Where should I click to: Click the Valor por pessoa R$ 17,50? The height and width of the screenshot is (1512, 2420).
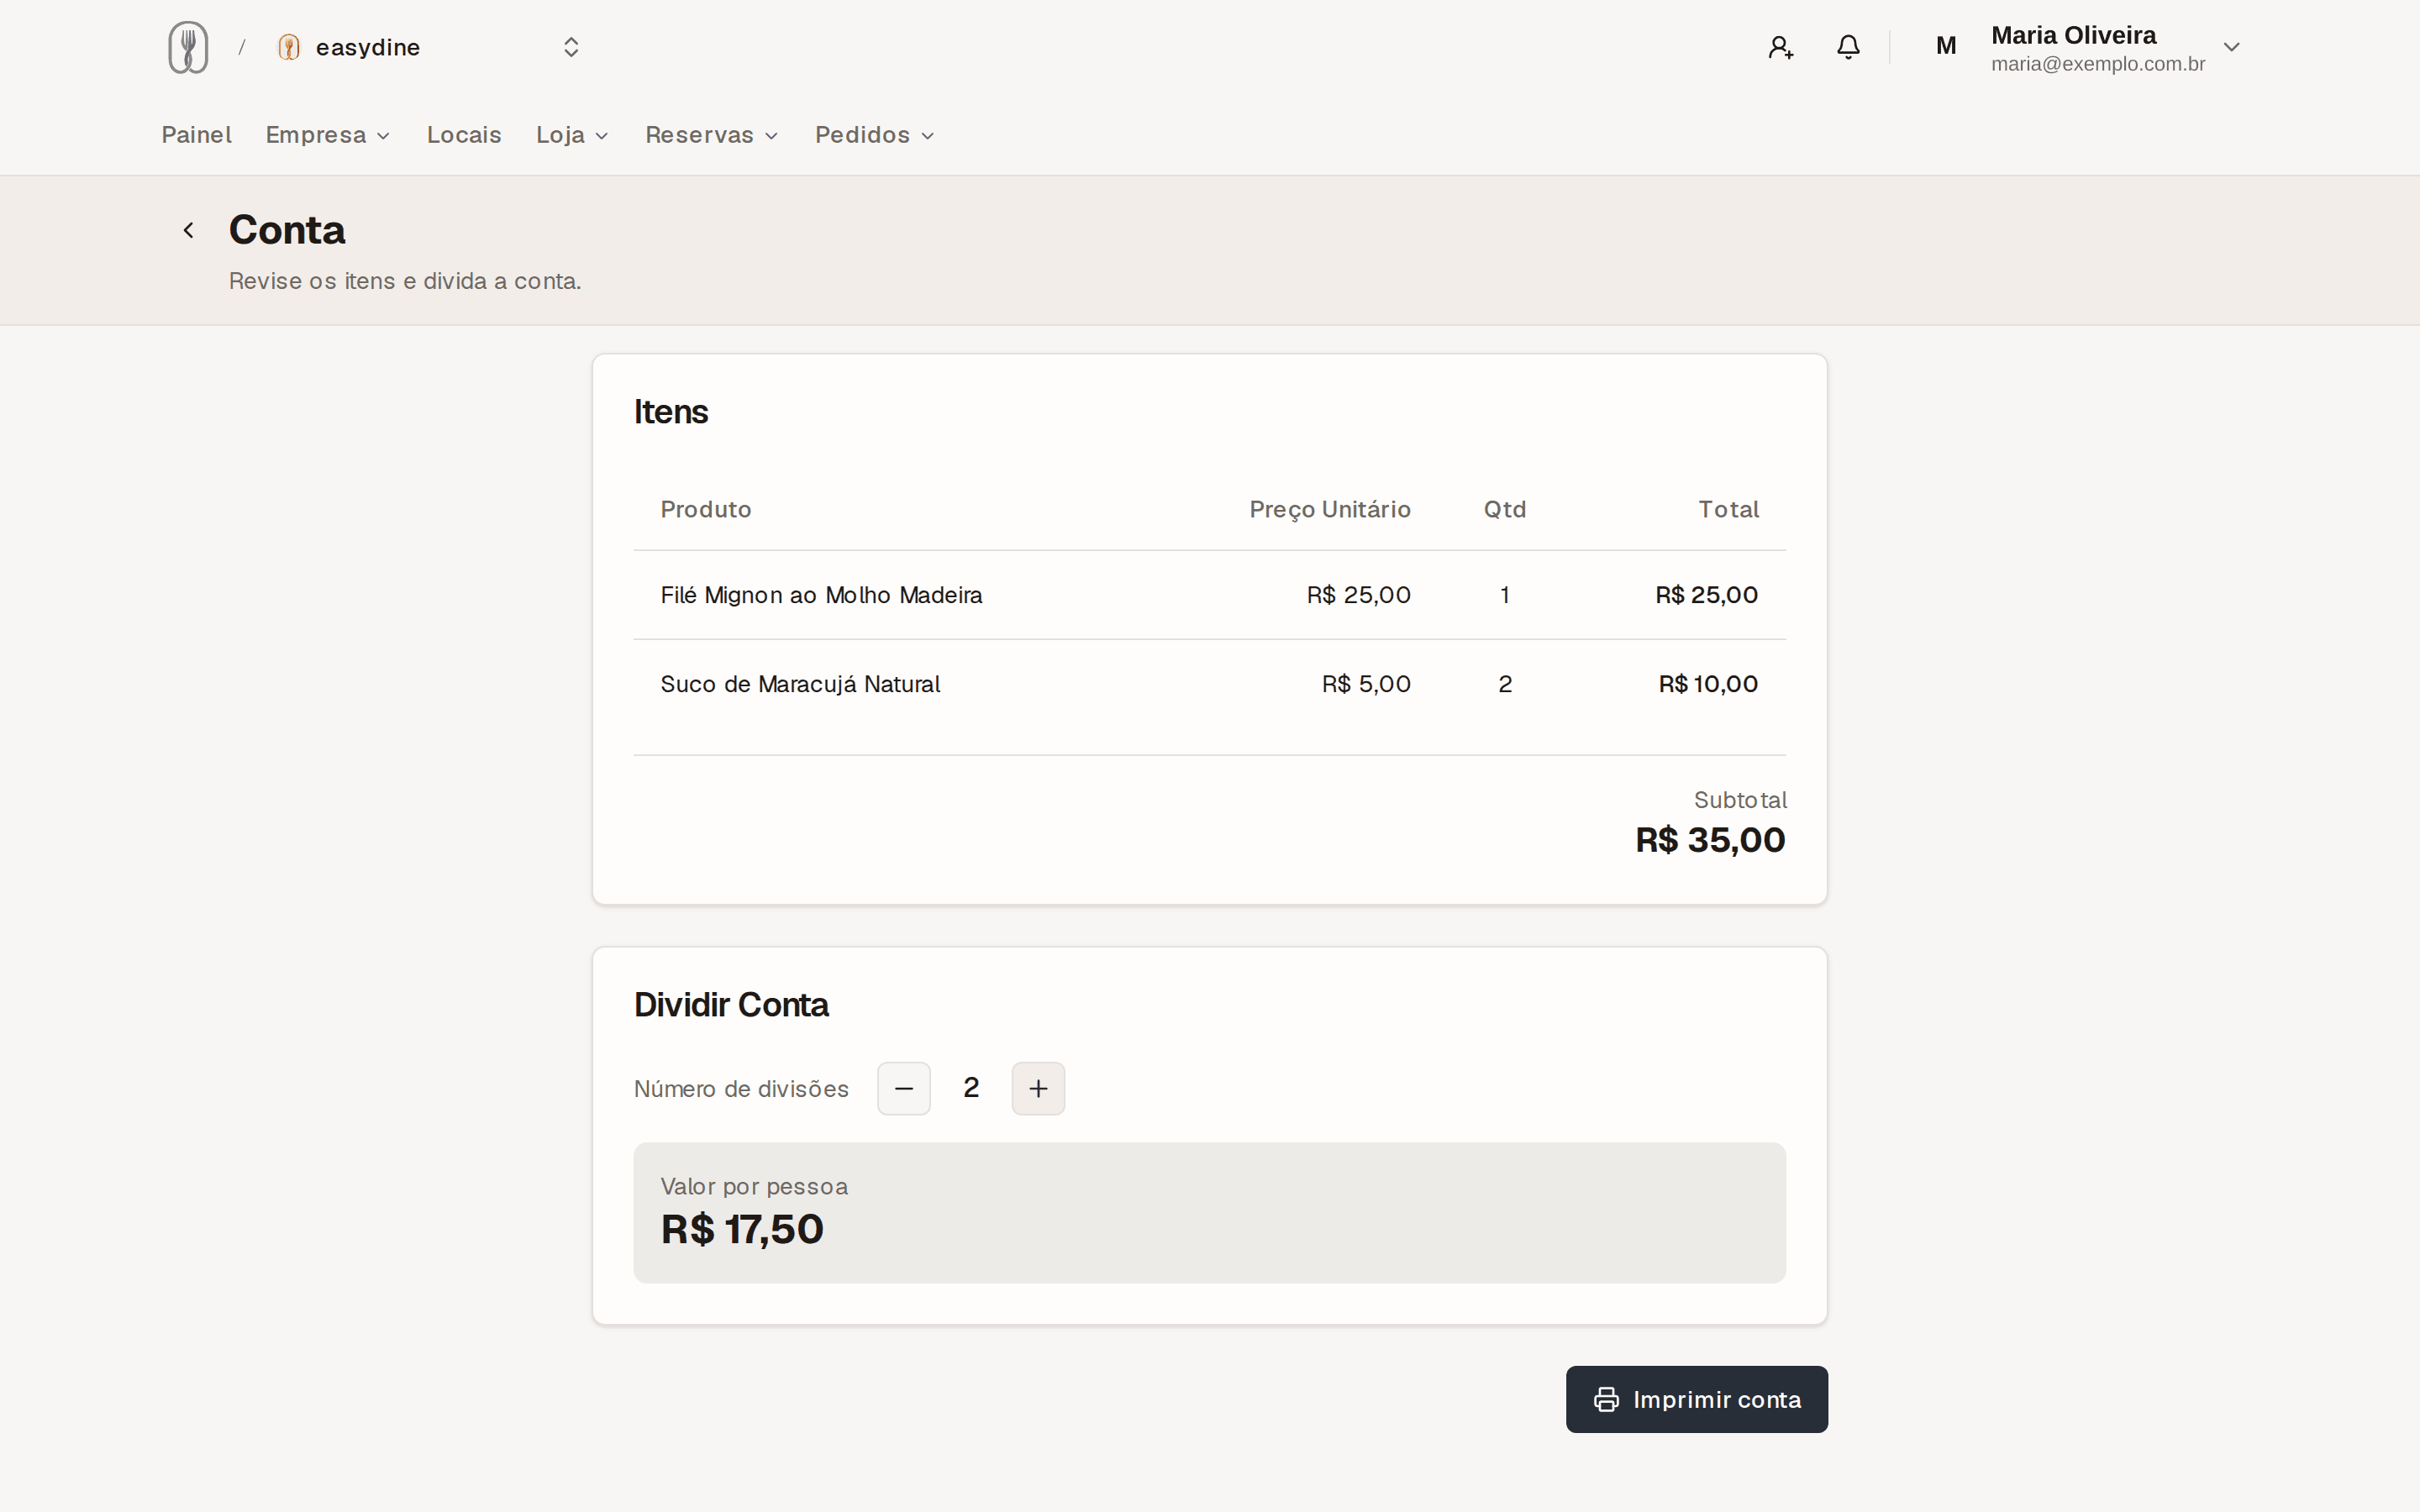742,1229
